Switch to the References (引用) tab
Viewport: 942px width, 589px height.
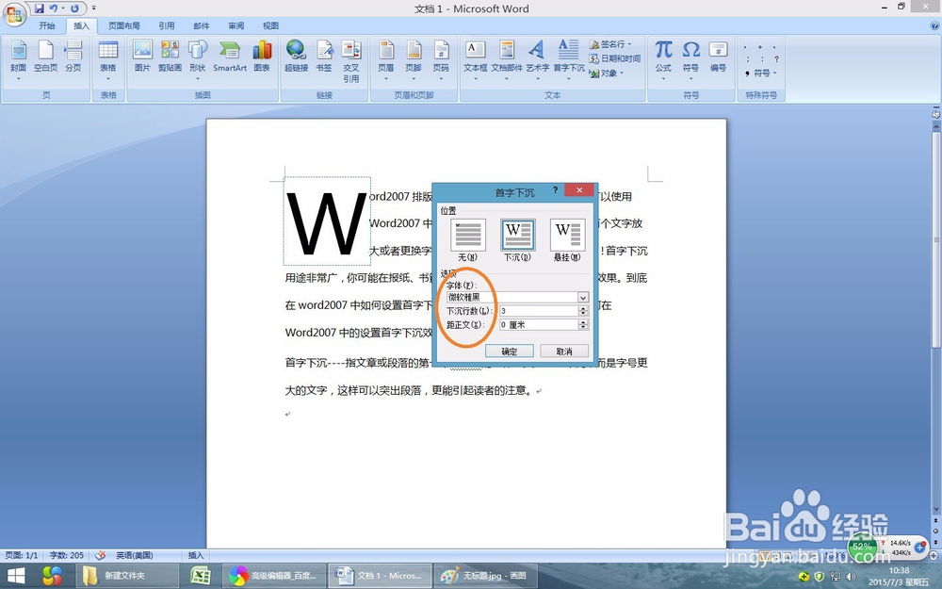point(167,25)
